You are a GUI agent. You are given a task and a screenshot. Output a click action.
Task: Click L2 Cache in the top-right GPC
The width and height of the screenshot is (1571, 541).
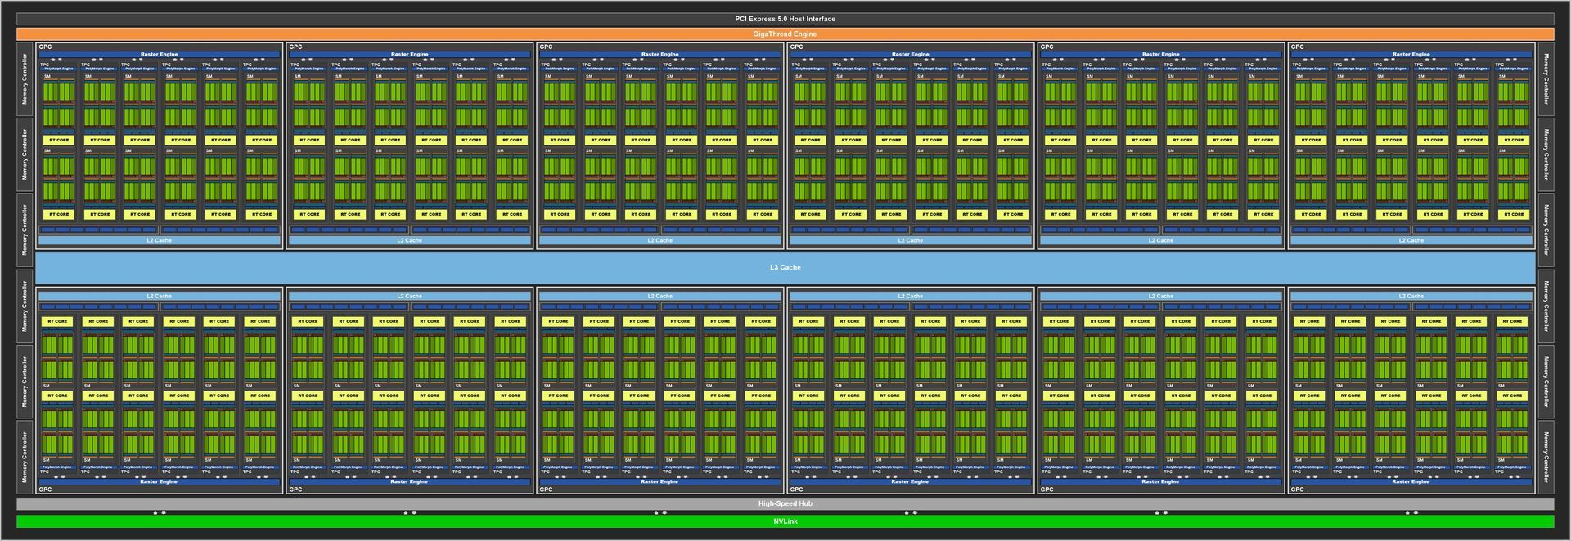1411,240
